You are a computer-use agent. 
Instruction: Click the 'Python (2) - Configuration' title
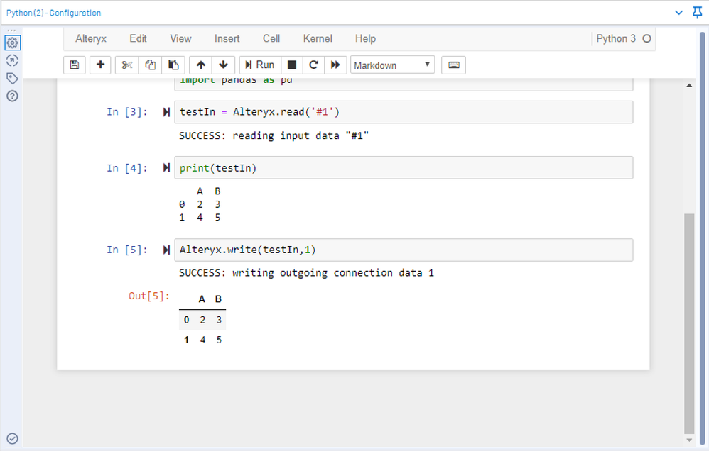tap(54, 13)
